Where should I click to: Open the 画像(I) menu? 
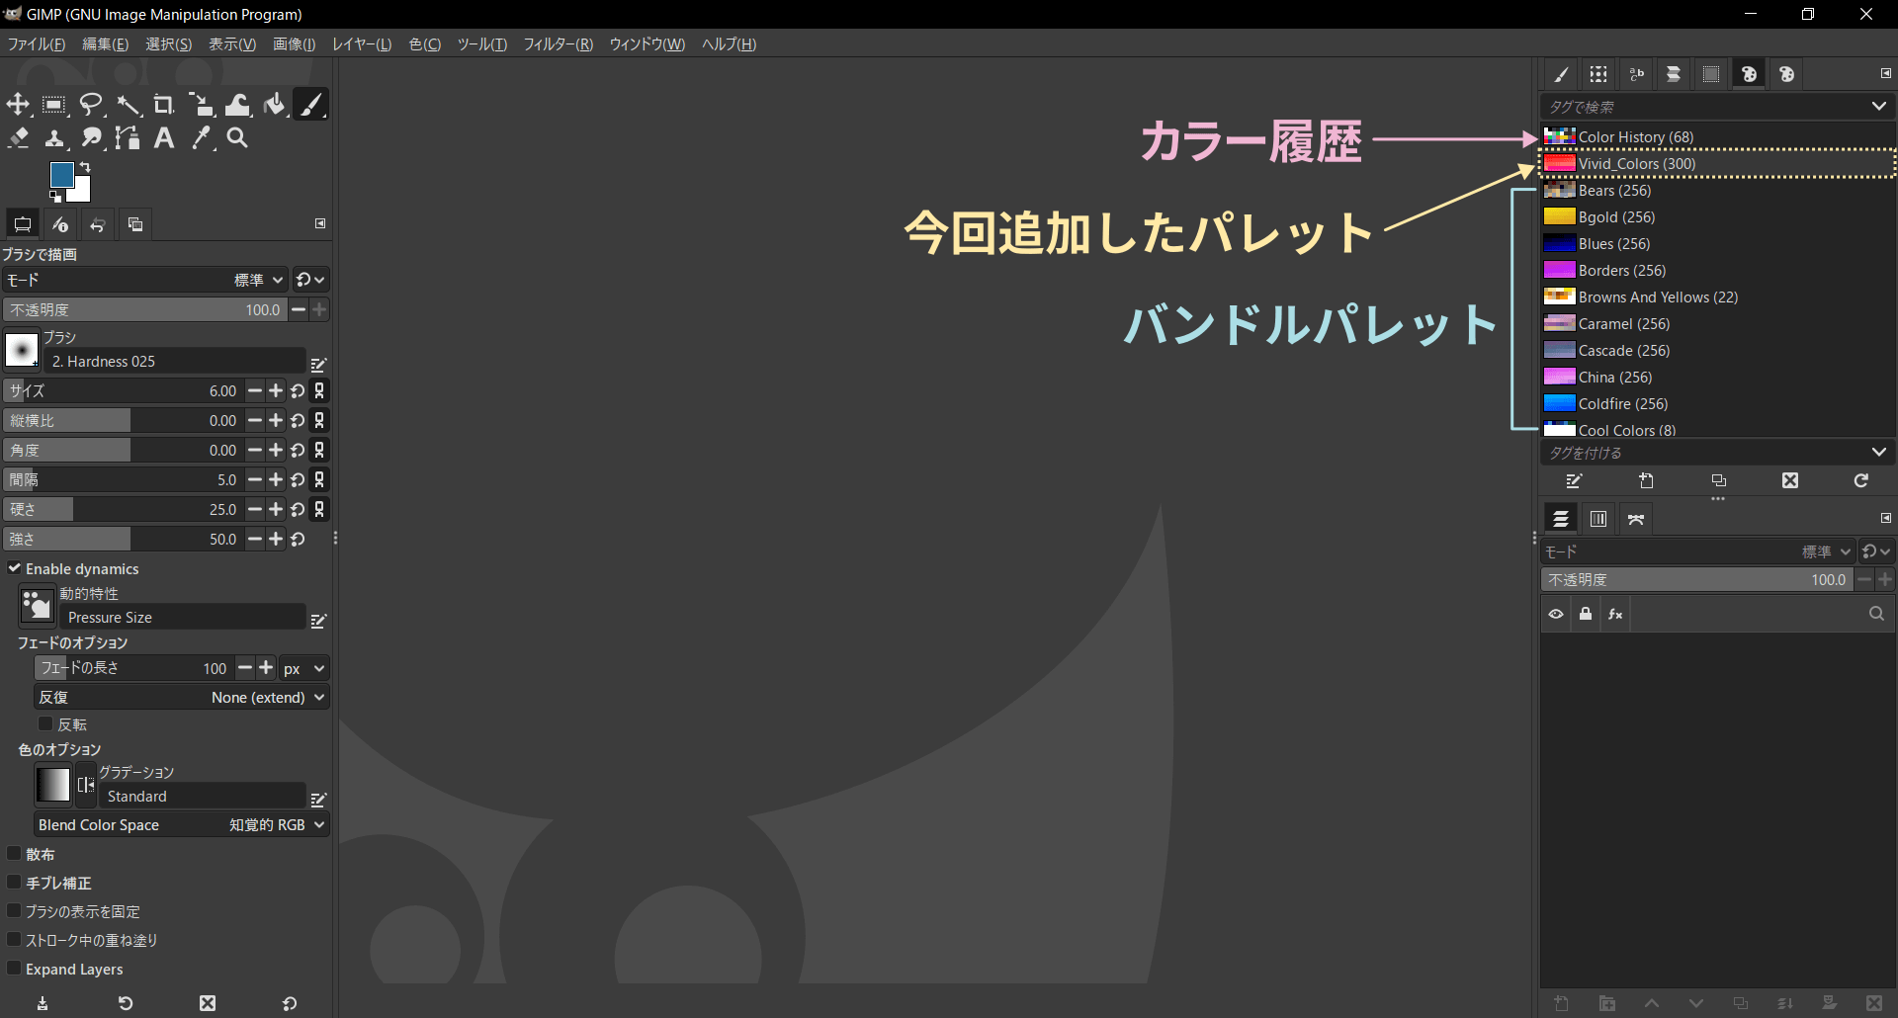coord(294,44)
